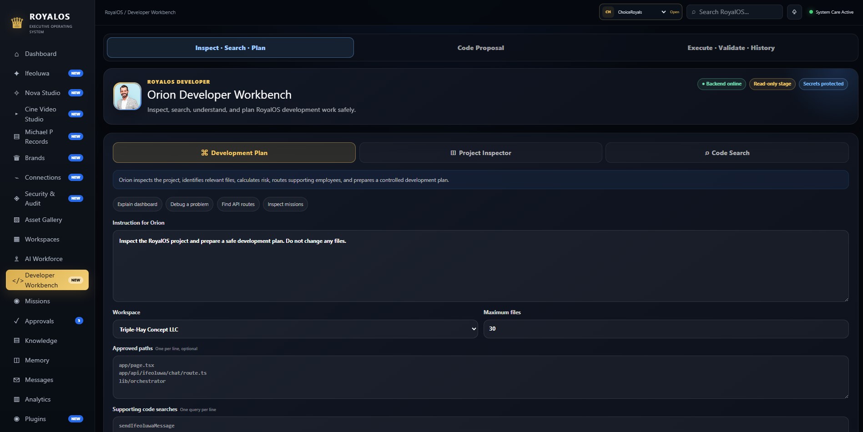Click the AI Workforce person icon
This screenshot has width=863, height=432.
(x=17, y=259)
